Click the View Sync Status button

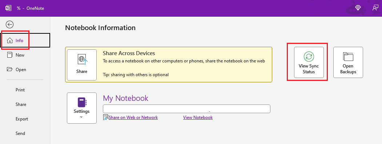point(309,62)
